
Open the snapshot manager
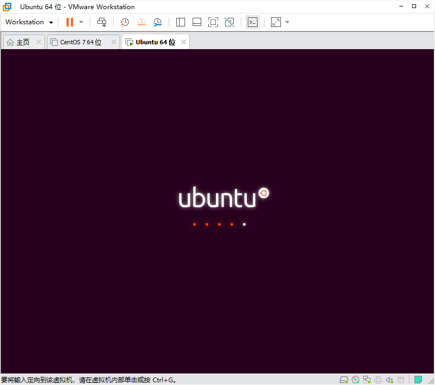click(x=157, y=22)
